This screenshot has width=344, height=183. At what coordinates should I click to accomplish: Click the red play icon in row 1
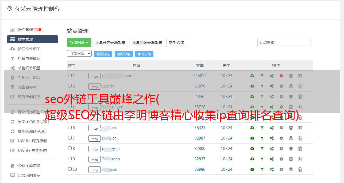click(281, 76)
